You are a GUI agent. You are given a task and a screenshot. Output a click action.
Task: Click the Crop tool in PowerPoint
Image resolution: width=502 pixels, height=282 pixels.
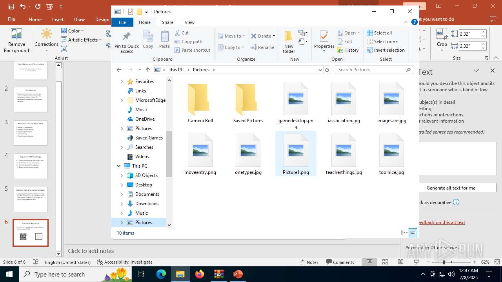(x=442, y=40)
